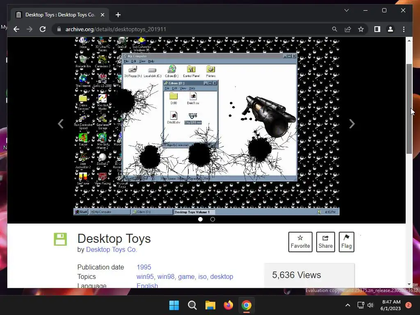Click the Desktop Toys screenshot image

tap(207, 126)
